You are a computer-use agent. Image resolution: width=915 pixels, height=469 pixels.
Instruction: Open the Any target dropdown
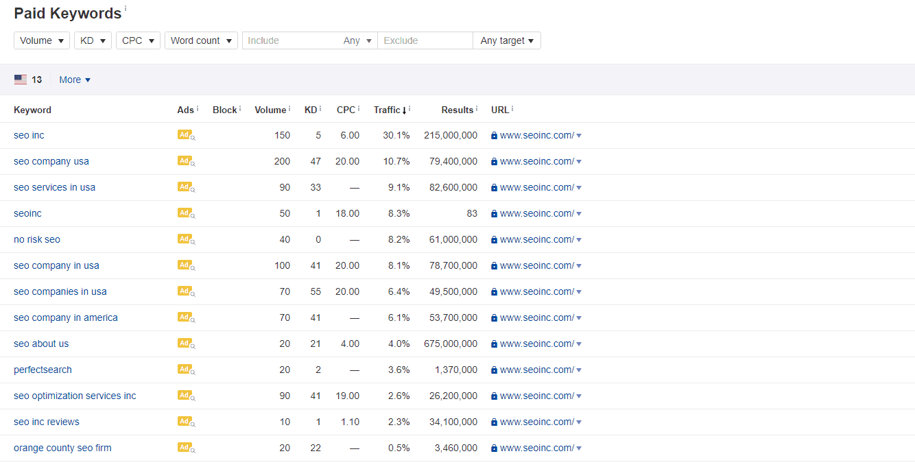coord(507,40)
